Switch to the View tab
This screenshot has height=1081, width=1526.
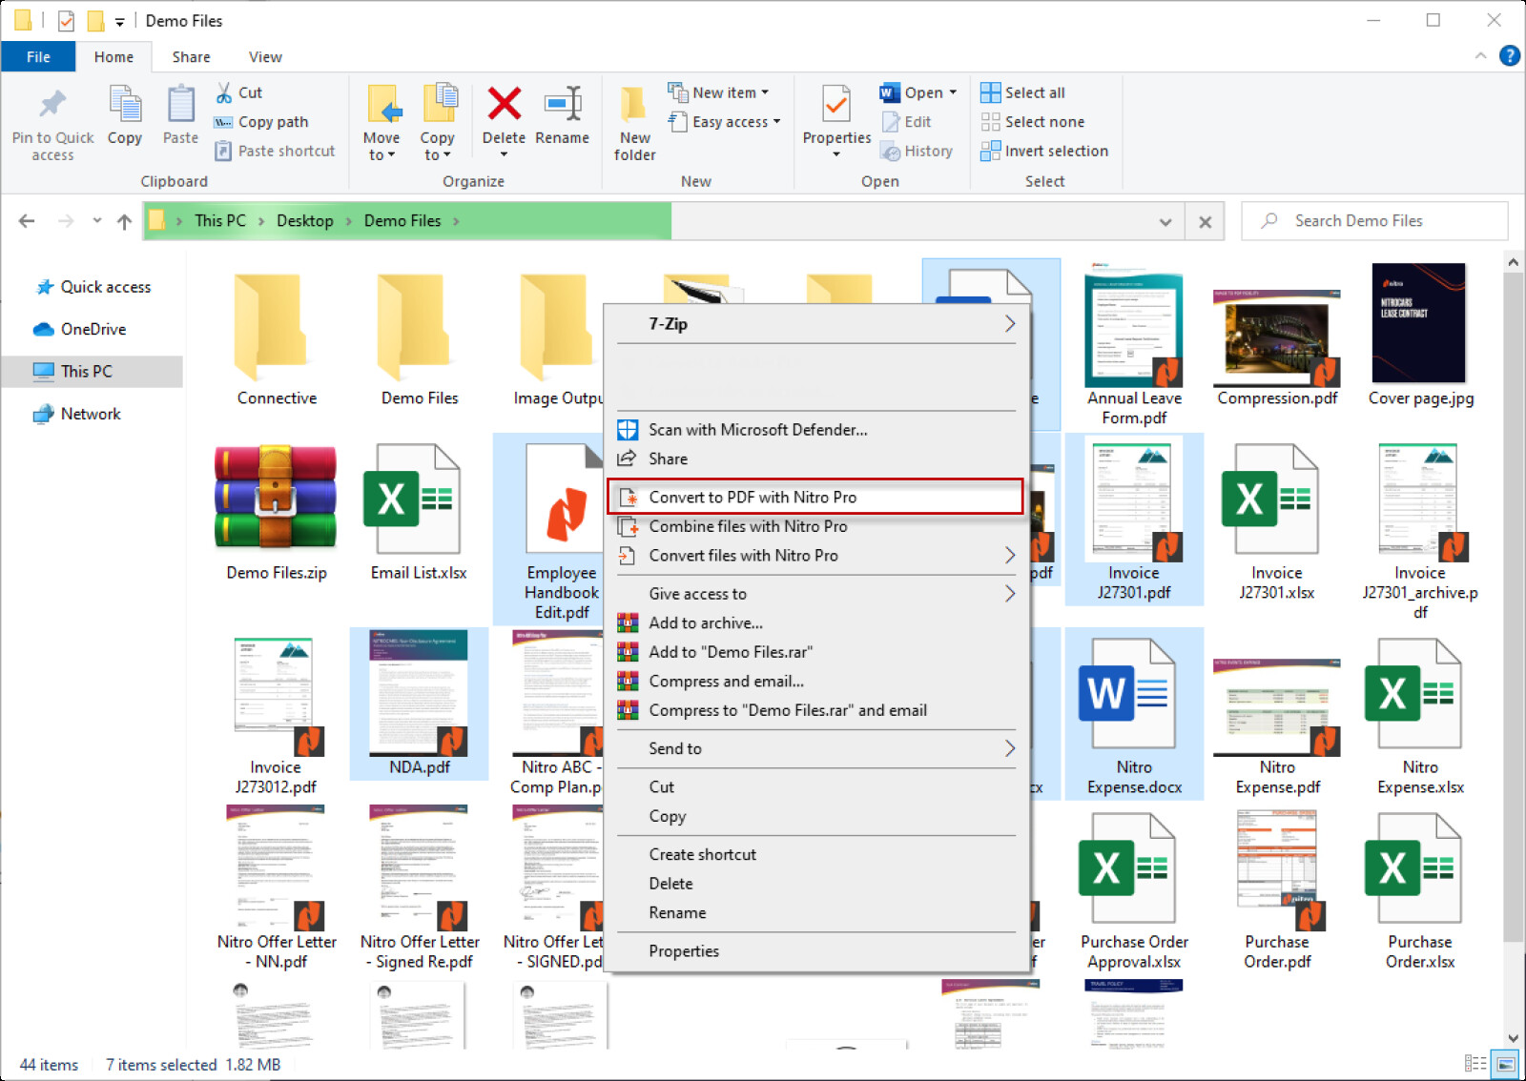pyautogui.click(x=264, y=56)
